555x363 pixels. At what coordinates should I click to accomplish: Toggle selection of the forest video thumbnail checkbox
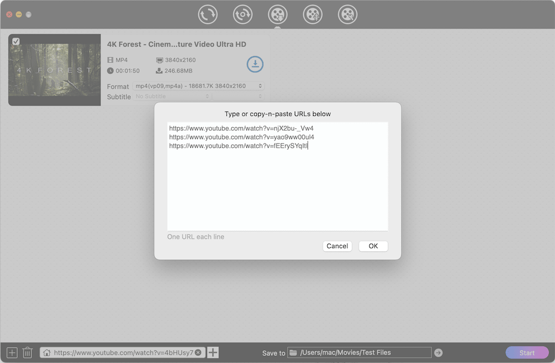click(x=16, y=41)
